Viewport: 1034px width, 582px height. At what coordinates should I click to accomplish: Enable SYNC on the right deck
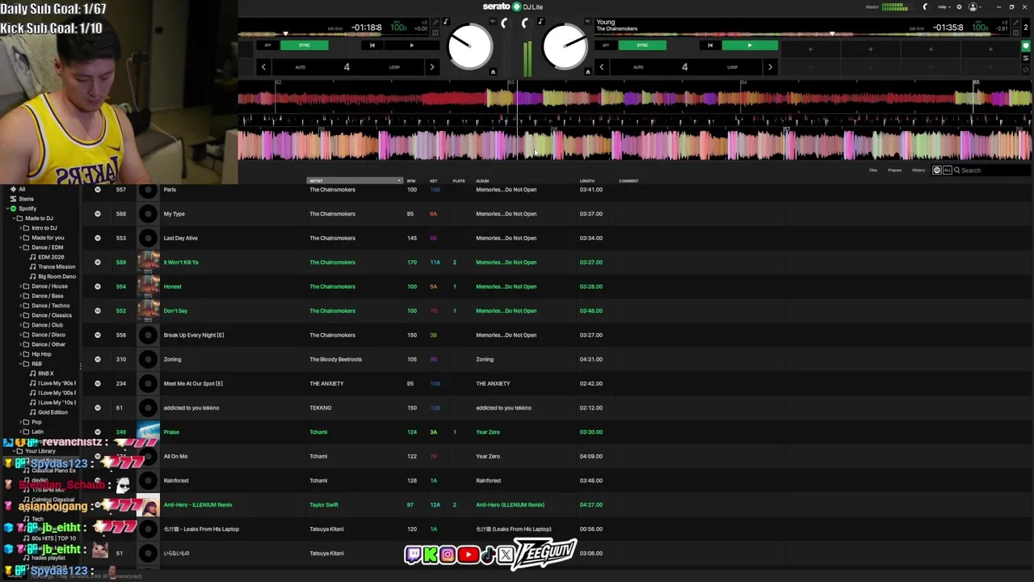[642, 45]
